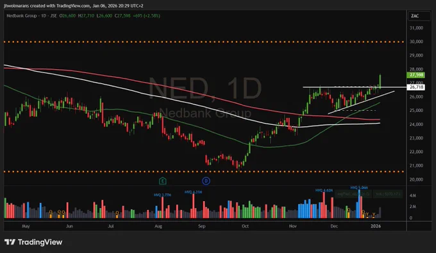Click the HVQ 4.31M volume label
The height and width of the screenshot is (253, 436).
[193, 192]
